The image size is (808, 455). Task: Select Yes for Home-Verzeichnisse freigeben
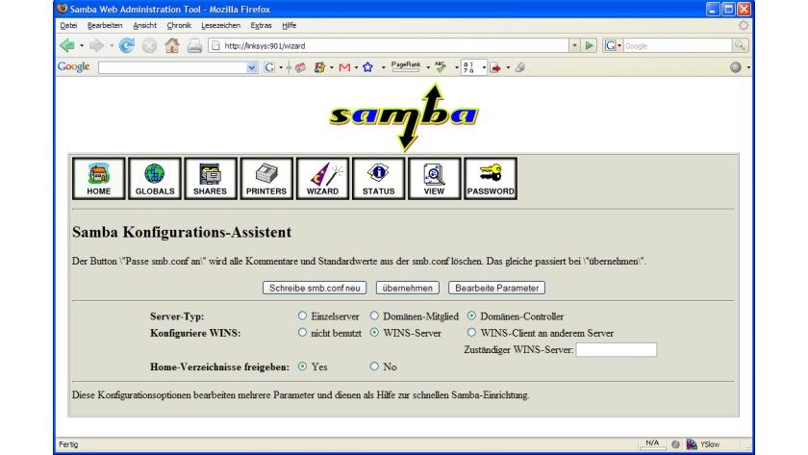[x=302, y=366]
